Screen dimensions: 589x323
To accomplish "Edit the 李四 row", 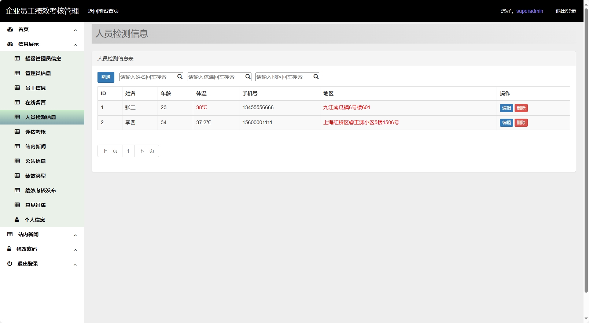I will (507, 123).
